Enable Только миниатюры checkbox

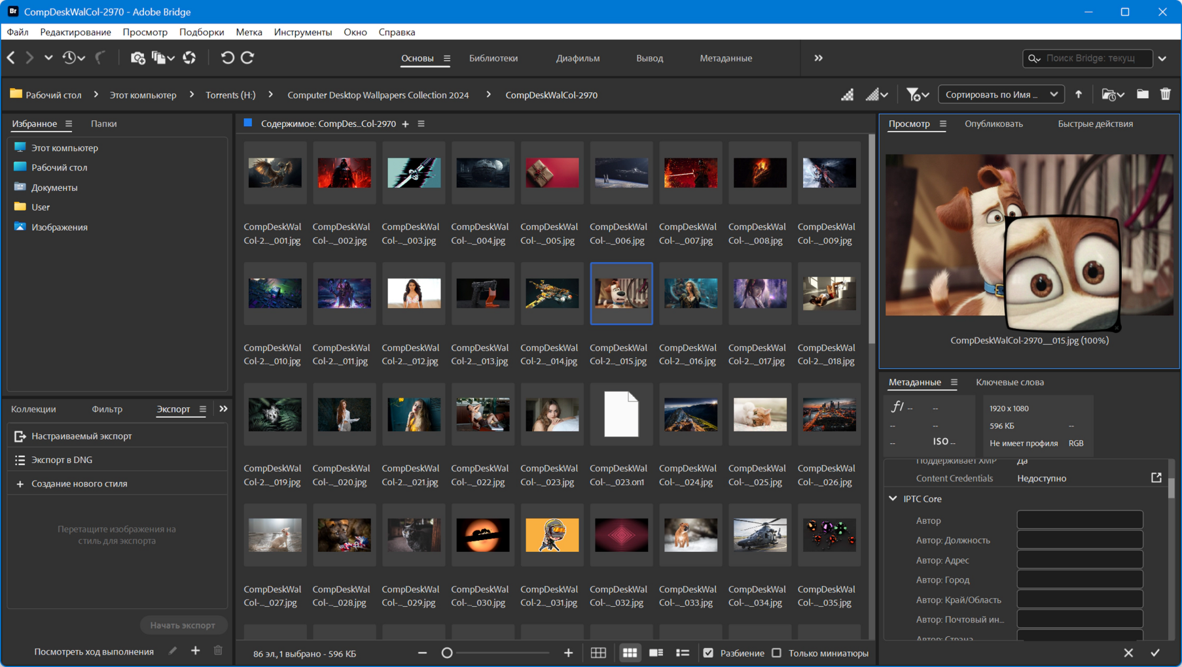coord(776,653)
